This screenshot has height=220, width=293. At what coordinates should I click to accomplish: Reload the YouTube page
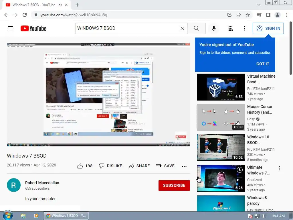click(25, 15)
